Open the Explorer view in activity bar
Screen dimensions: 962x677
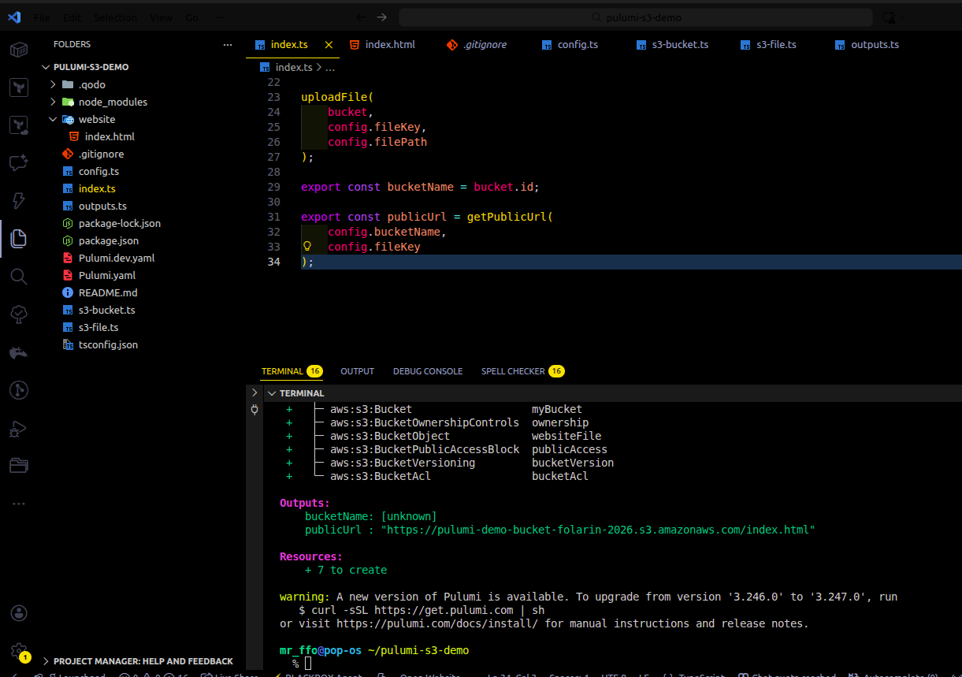click(19, 237)
